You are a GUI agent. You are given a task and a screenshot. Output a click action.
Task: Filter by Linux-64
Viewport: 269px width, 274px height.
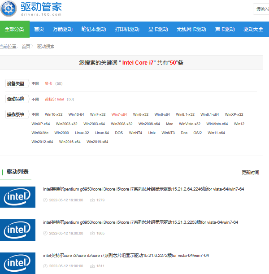coord(102,133)
